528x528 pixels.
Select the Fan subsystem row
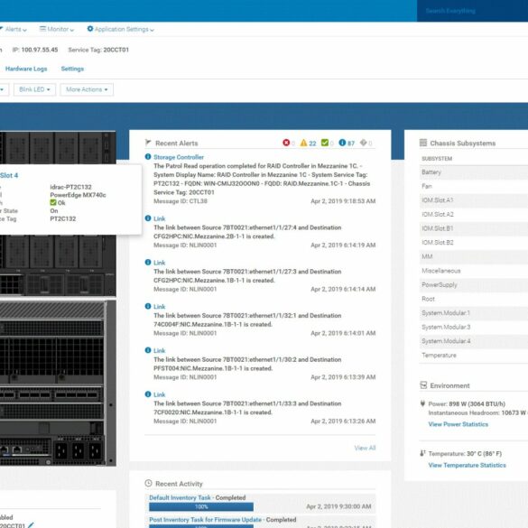click(x=474, y=186)
